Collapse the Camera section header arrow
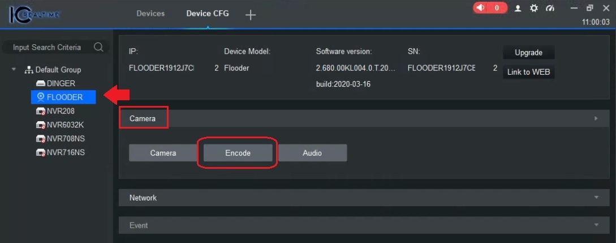Viewport: 616px width, 243px height. point(596,118)
